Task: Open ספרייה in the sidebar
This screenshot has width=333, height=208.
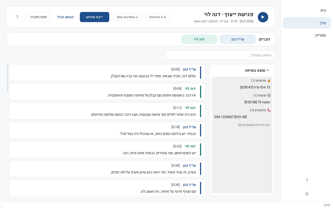Action: click(x=307, y=35)
